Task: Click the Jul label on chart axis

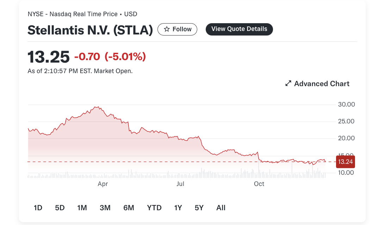Action: pyautogui.click(x=180, y=184)
